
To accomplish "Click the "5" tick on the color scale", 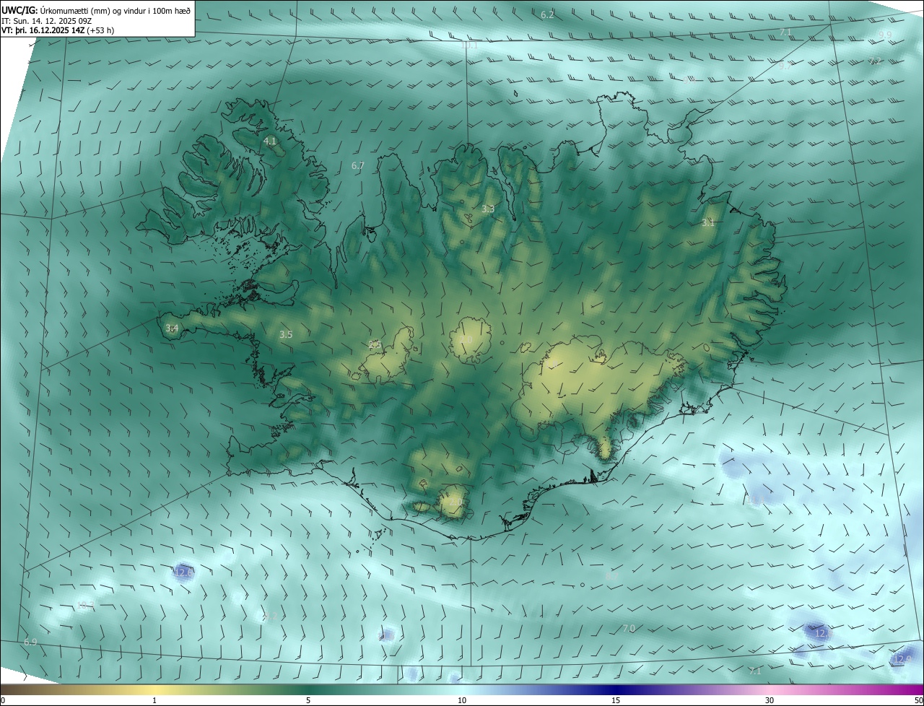I will (308, 700).
